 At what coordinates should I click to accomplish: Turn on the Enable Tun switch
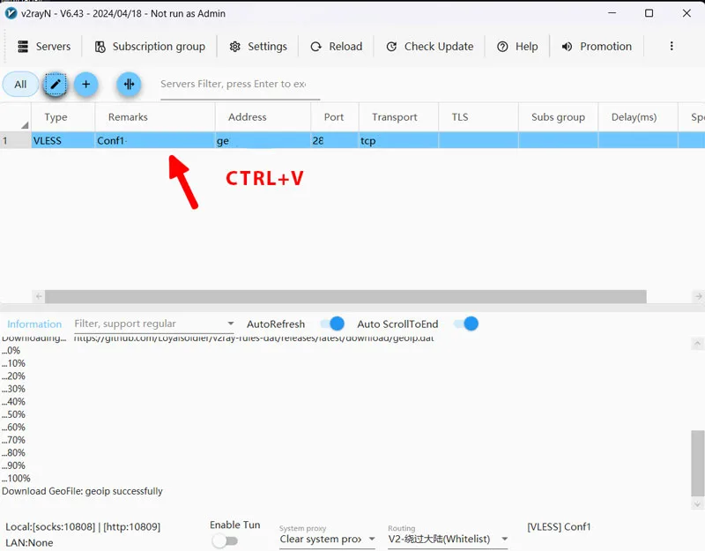tap(225, 540)
